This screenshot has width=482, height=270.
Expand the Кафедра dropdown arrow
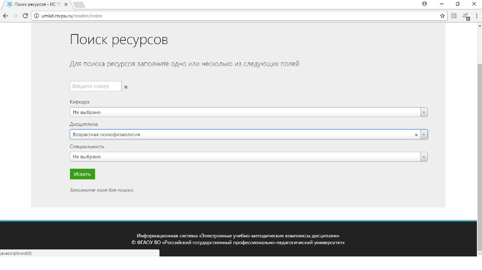(424, 112)
